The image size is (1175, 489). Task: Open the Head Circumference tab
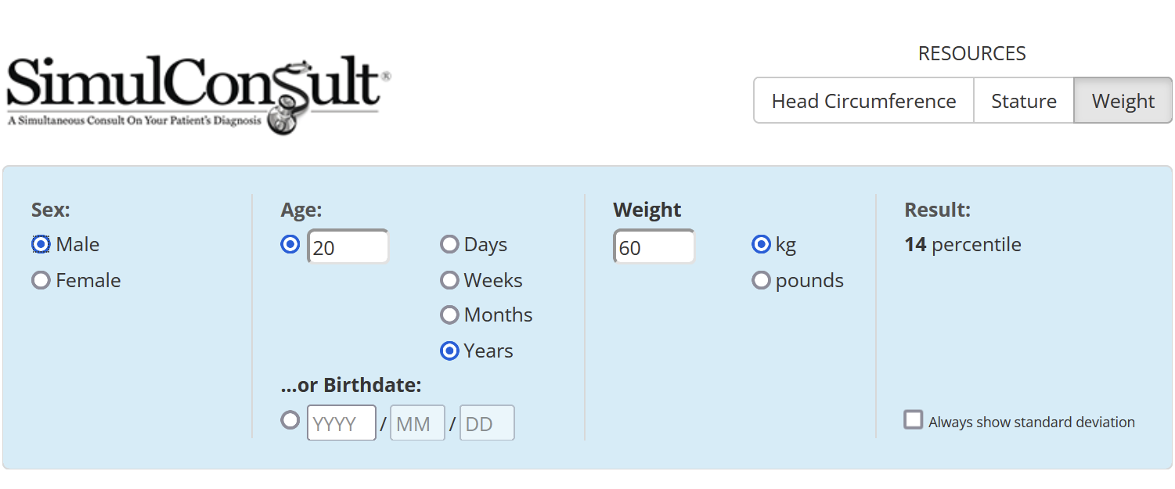pos(863,101)
